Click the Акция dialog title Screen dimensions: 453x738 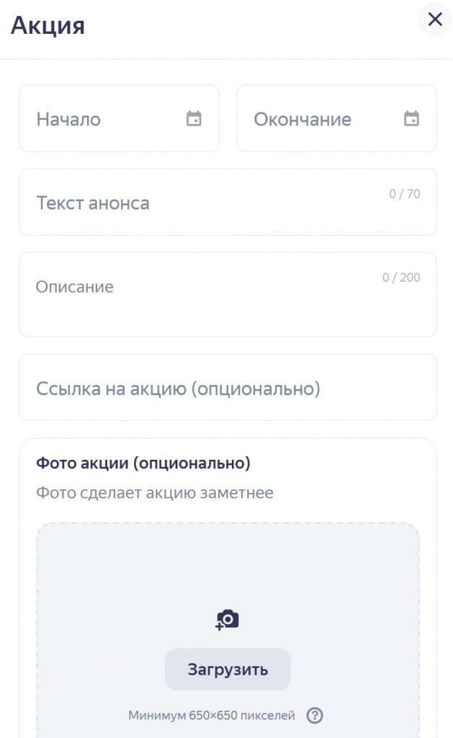point(48,25)
